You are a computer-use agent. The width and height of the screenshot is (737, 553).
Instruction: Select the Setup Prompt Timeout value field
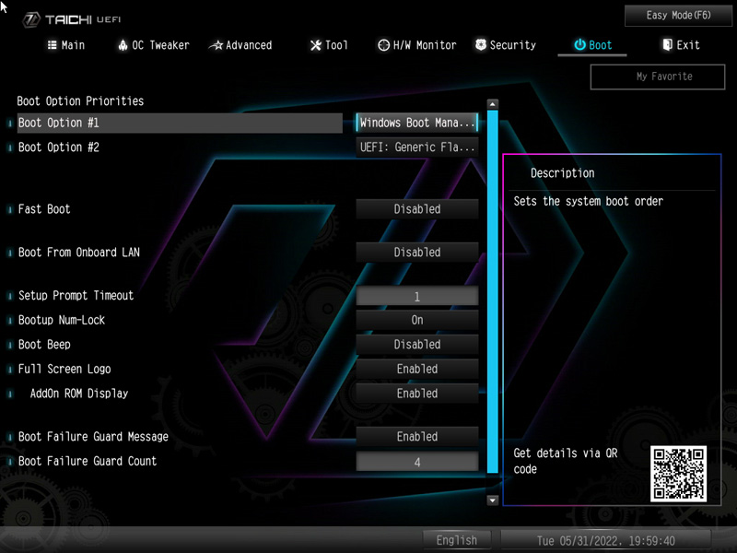coord(417,296)
